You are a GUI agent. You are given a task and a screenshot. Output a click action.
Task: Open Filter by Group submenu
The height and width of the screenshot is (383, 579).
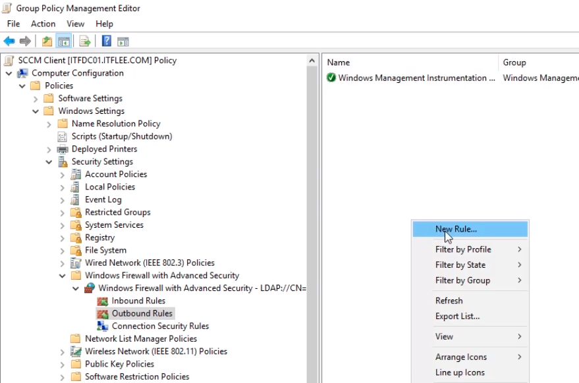(x=470, y=280)
